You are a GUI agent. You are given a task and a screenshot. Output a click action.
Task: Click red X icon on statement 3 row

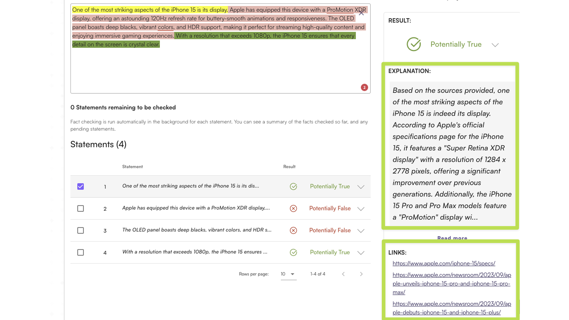tap(293, 230)
